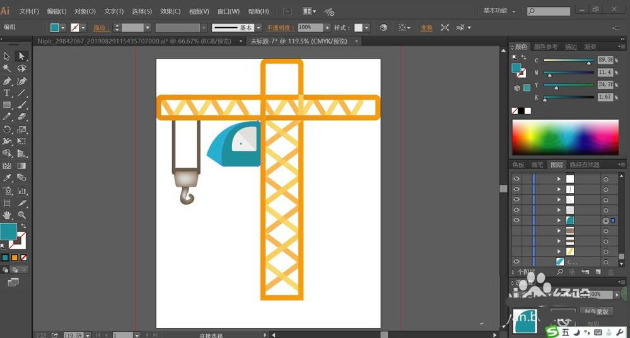
Task: Click the 制作蒙版 button
Action: tap(596, 311)
